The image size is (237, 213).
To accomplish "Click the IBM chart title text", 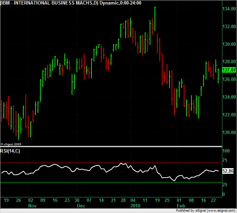I will tap(71, 3).
